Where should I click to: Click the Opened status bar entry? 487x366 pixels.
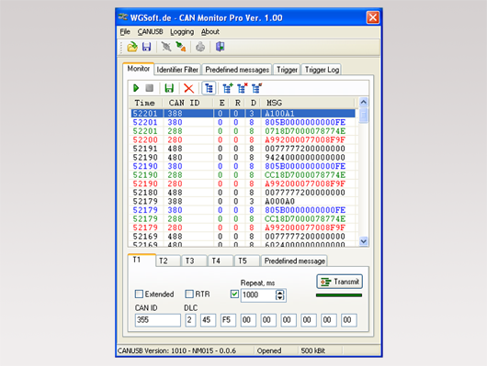point(269,350)
